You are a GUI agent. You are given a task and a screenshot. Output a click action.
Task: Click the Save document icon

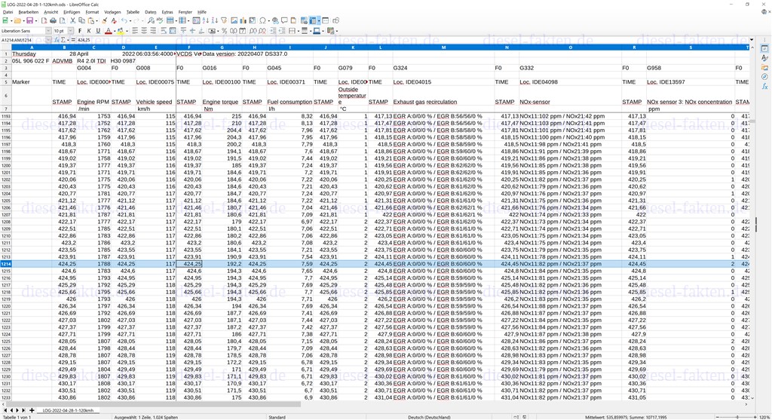[29, 21]
